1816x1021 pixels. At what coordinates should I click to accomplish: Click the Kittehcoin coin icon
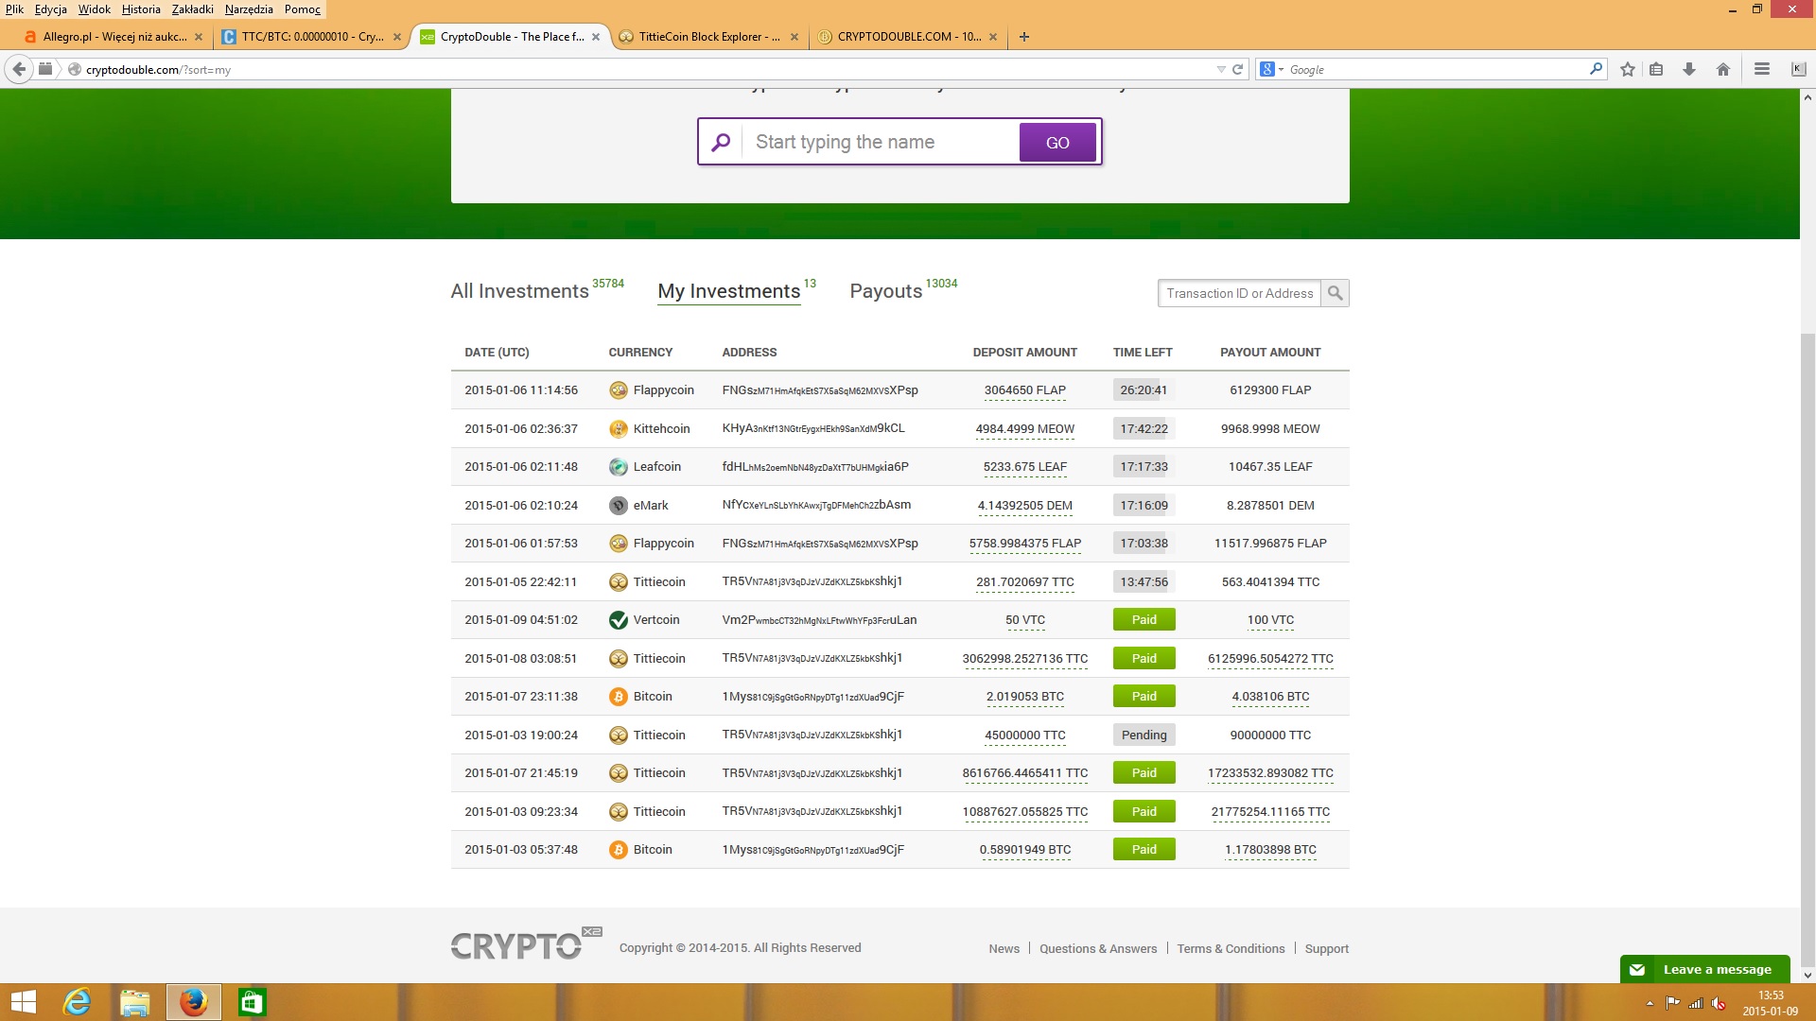619,429
